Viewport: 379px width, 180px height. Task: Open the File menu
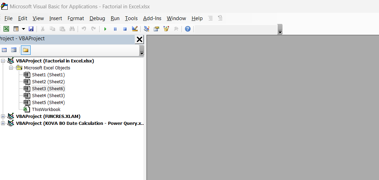pyautogui.click(x=8, y=18)
